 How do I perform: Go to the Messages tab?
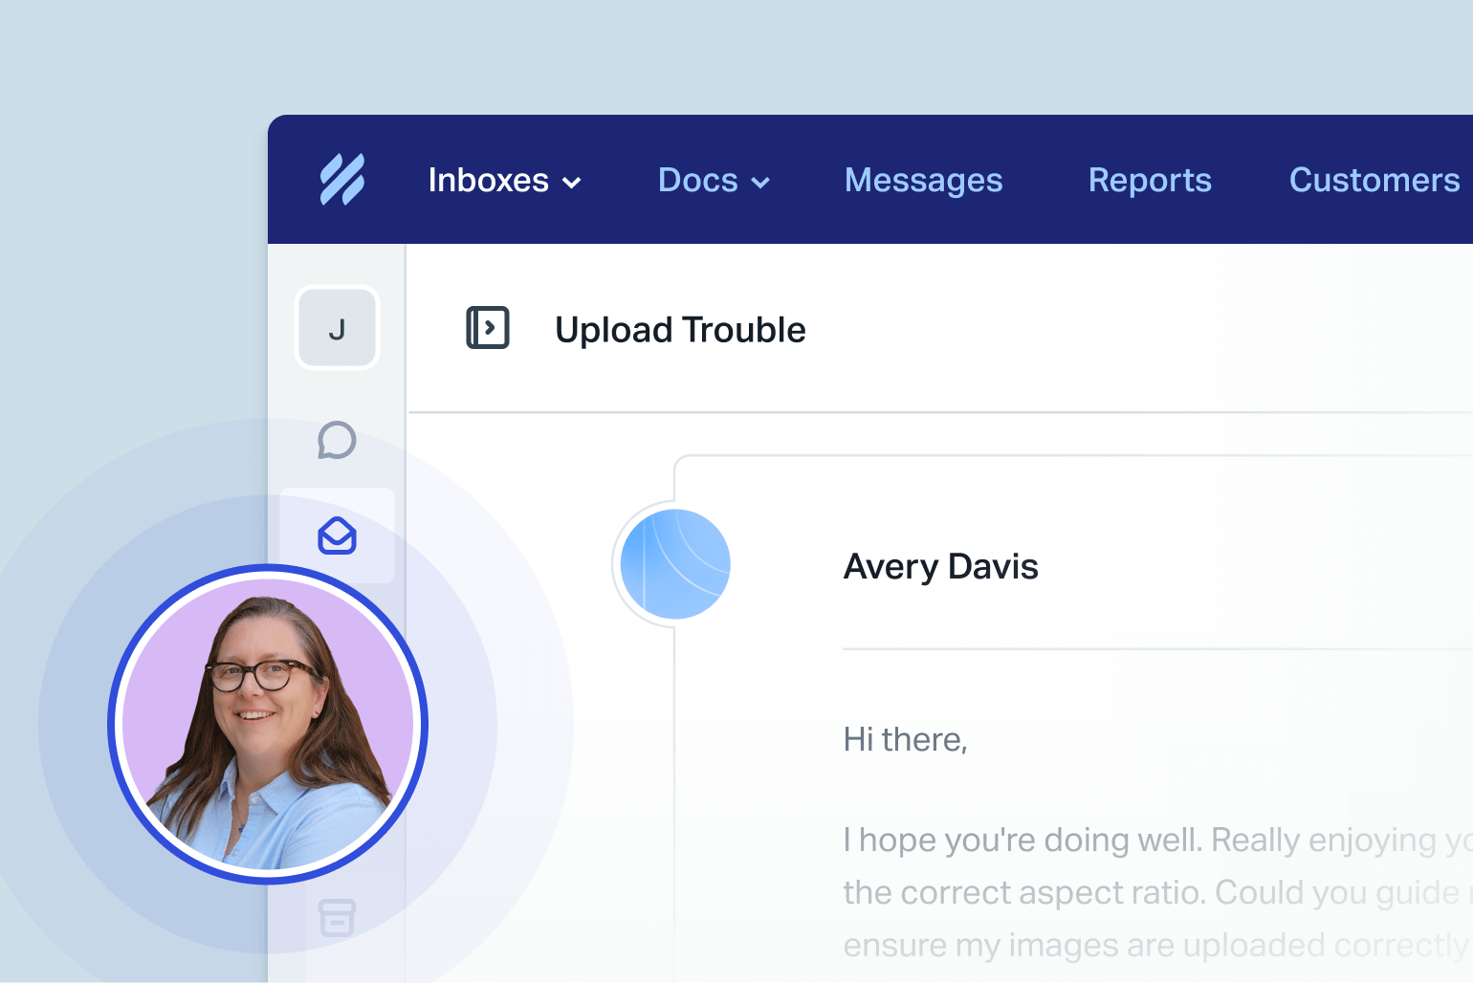point(923,180)
